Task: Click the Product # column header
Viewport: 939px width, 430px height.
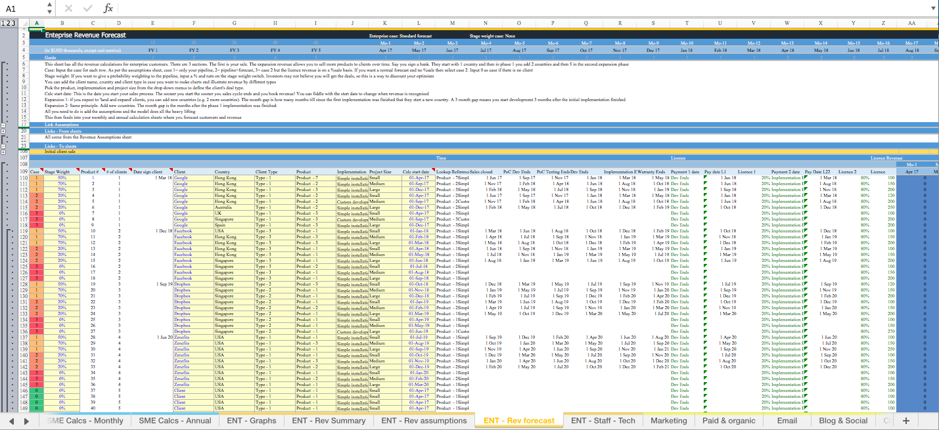Action: pyautogui.click(x=93, y=171)
